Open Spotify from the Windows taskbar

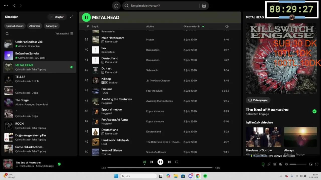point(205,176)
